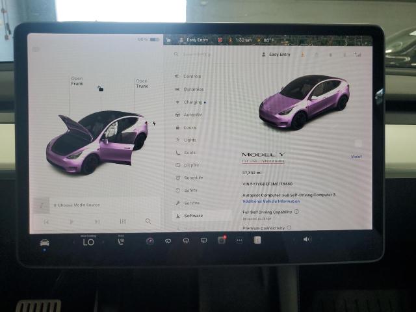Select the Charging menu item

point(193,102)
